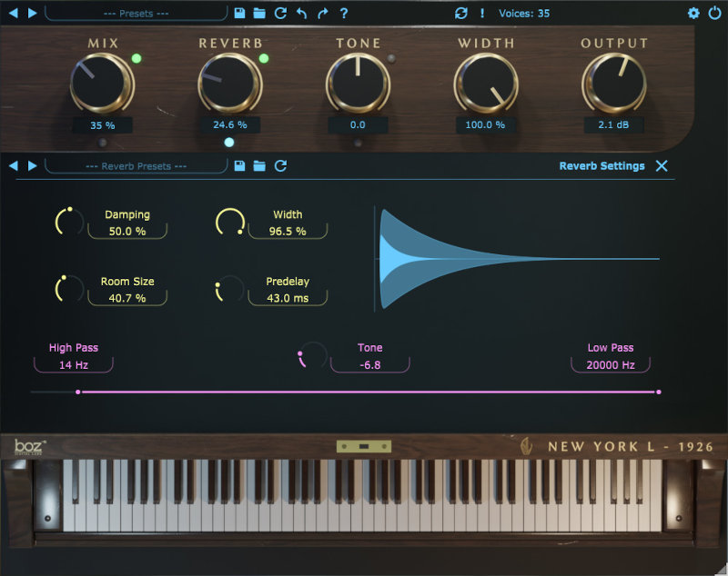Viewport: 728px width, 576px height.
Task: Save the current main preset
Action: tap(239, 13)
